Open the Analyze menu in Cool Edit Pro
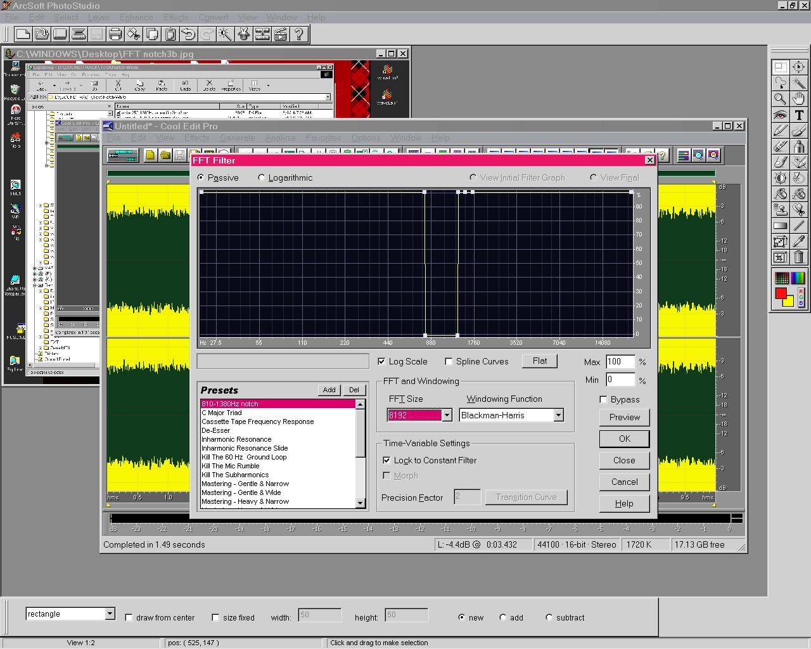Screen dimensions: 811x649 click(x=281, y=138)
